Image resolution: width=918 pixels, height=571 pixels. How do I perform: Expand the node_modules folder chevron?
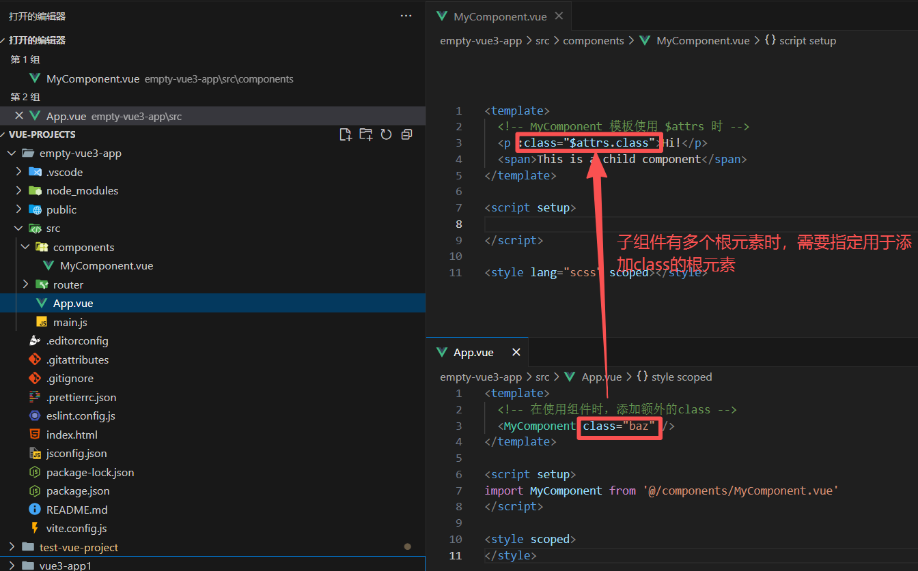point(18,190)
